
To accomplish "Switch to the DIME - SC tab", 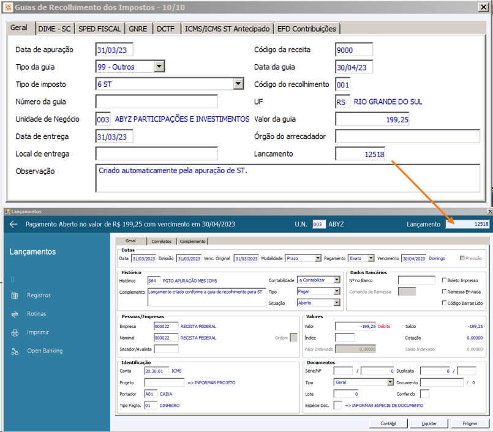I will [55, 29].
